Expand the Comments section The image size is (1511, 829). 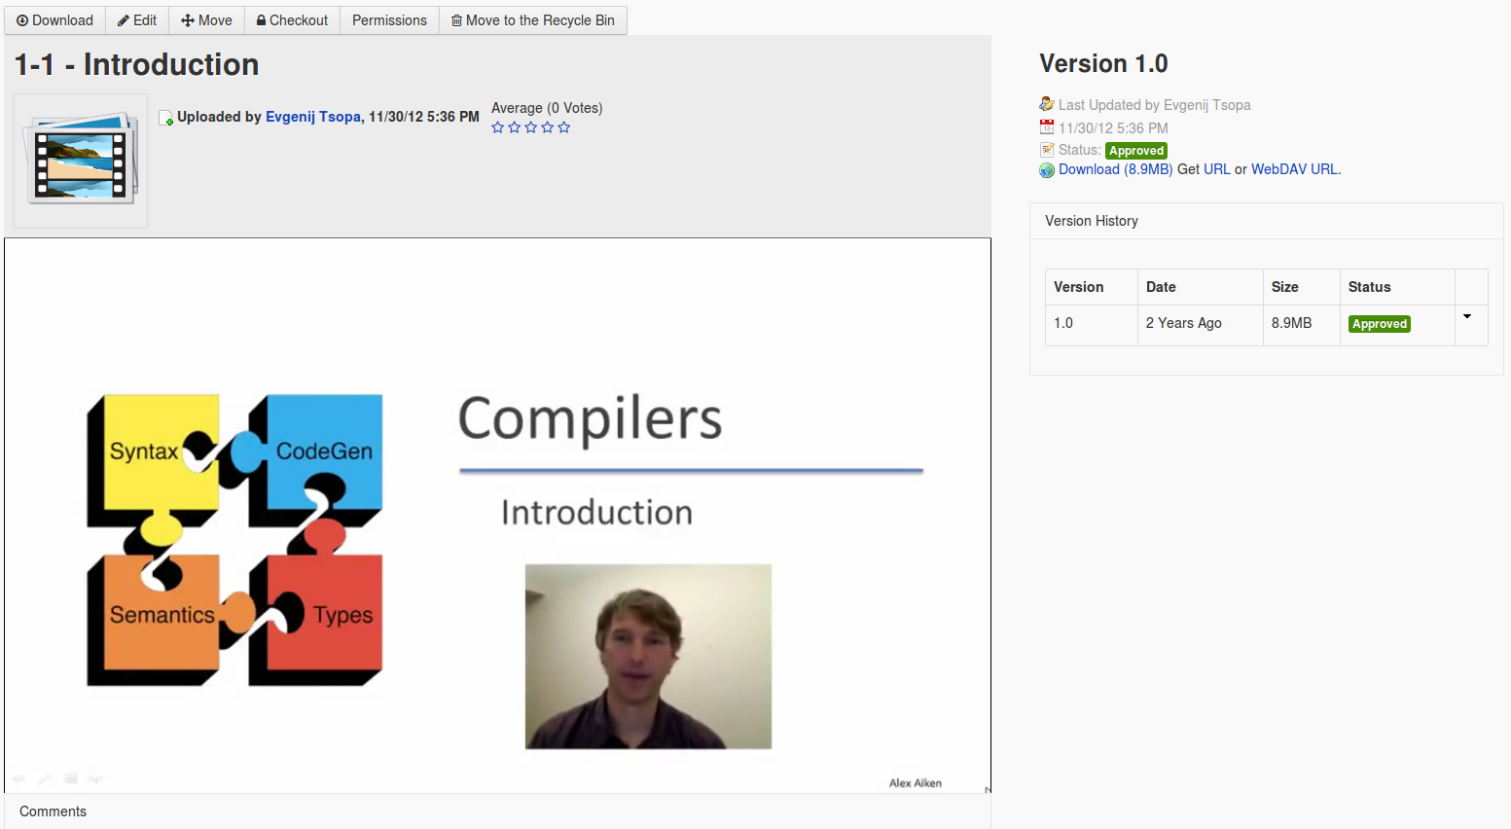pyautogui.click(x=53, y=811)
